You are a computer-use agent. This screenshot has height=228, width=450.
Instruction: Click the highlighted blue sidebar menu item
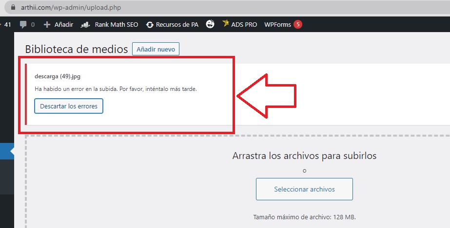click(7, 151)
